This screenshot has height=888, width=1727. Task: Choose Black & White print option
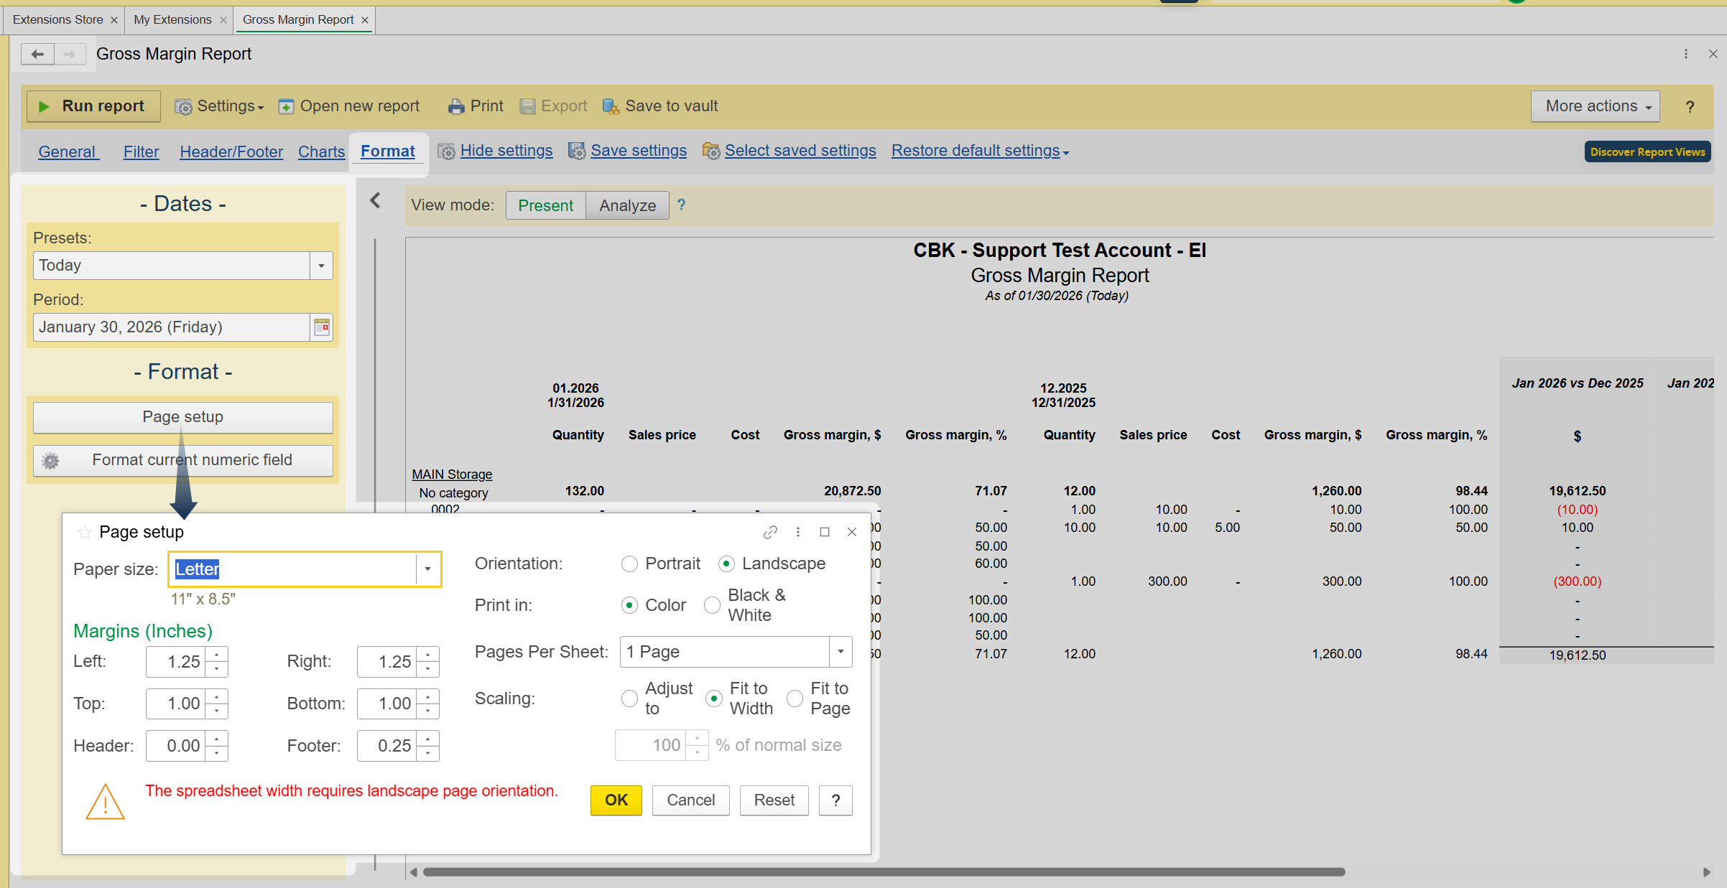click(713, 606)
